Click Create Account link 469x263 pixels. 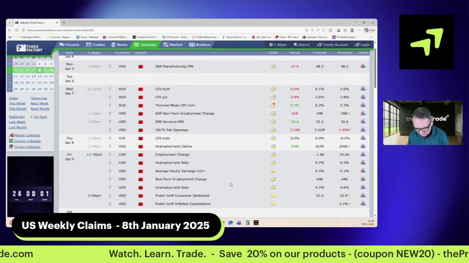click(x=332, y=45)
